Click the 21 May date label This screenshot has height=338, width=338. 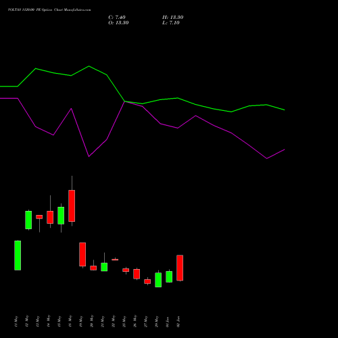point(103,321)
